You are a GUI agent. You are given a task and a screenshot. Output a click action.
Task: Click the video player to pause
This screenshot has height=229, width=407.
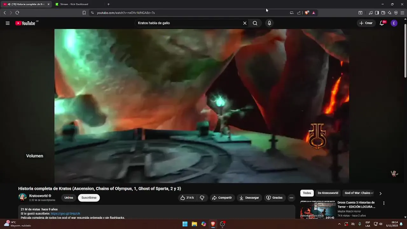202,106
